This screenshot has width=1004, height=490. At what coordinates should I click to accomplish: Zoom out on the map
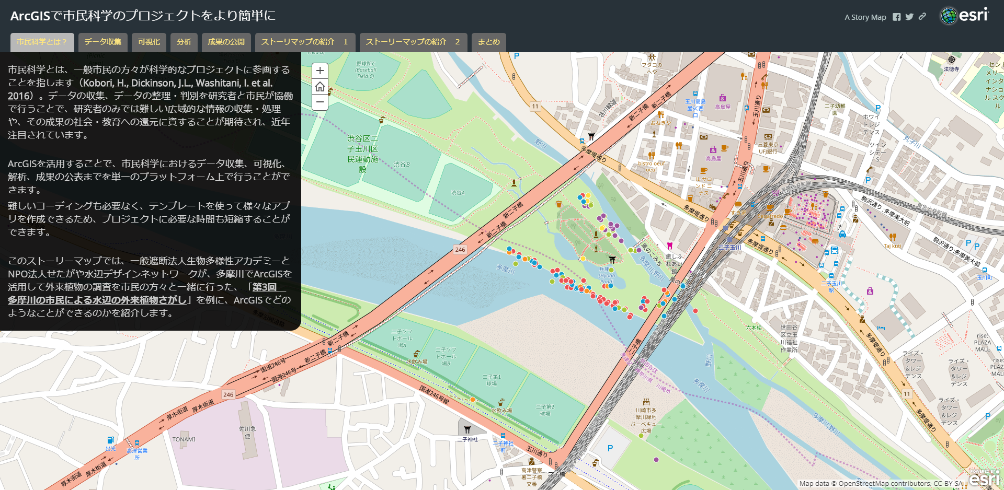pyautogui.click(x=320, y=102)
